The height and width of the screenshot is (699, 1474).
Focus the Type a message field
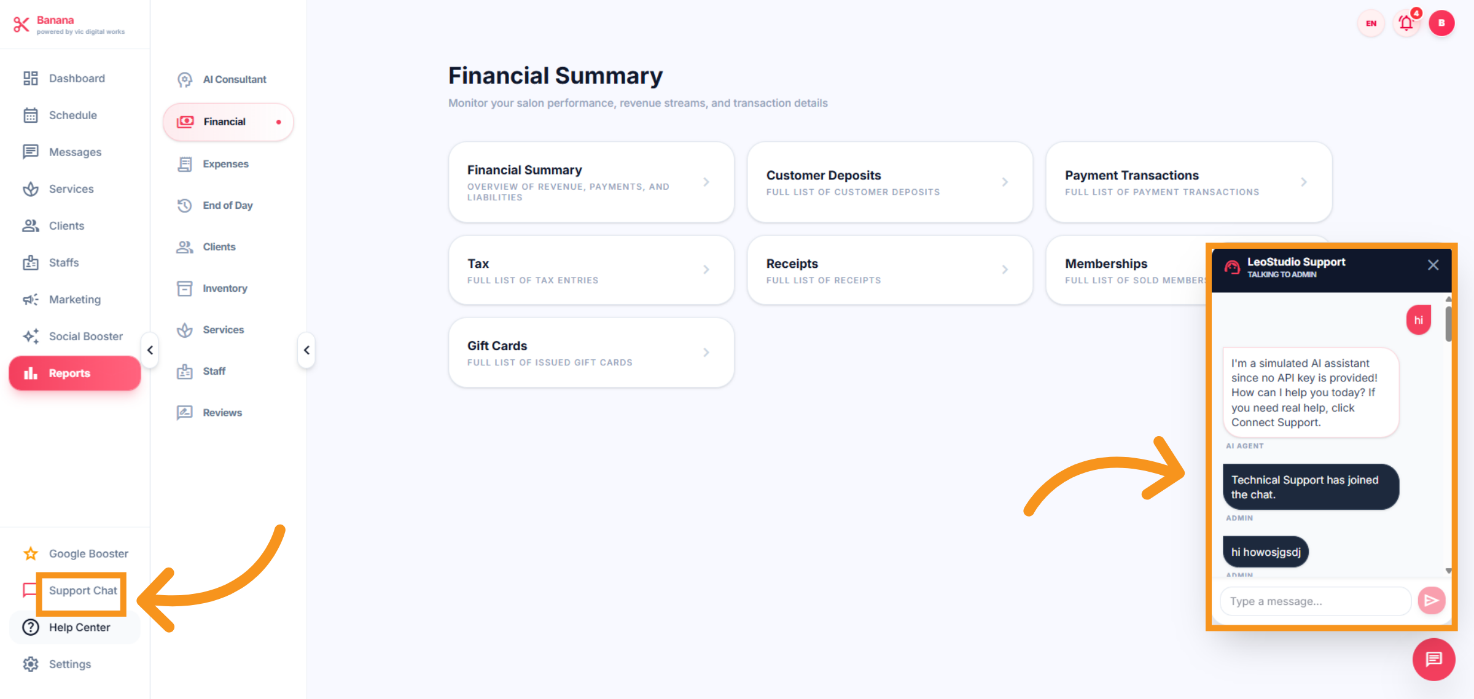coord(1314,601)
